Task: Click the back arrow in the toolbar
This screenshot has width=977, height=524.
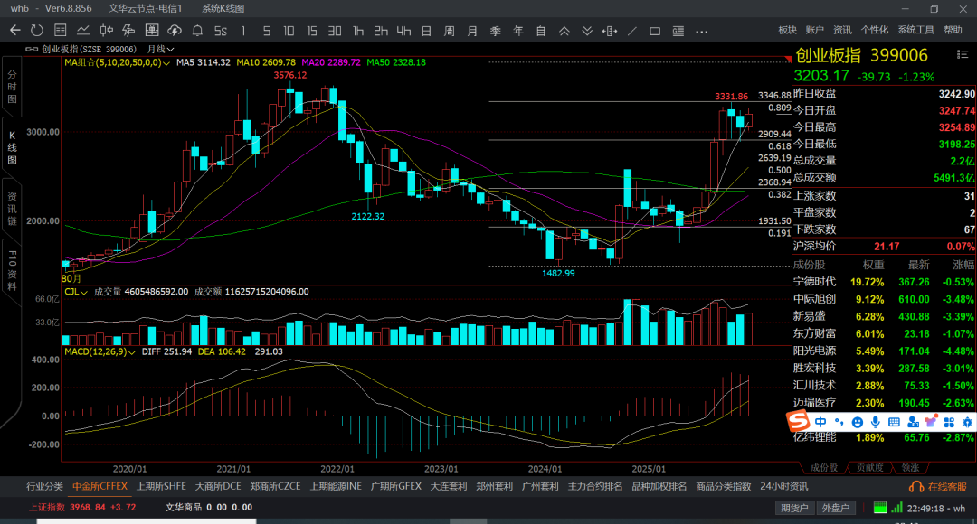Action: pos(14,31)
